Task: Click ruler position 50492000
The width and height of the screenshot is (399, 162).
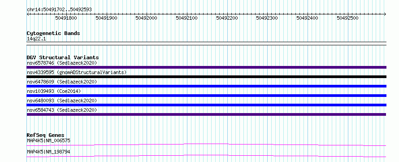Action: (146, 18)
